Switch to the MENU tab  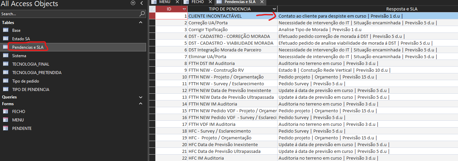[164, 2]
